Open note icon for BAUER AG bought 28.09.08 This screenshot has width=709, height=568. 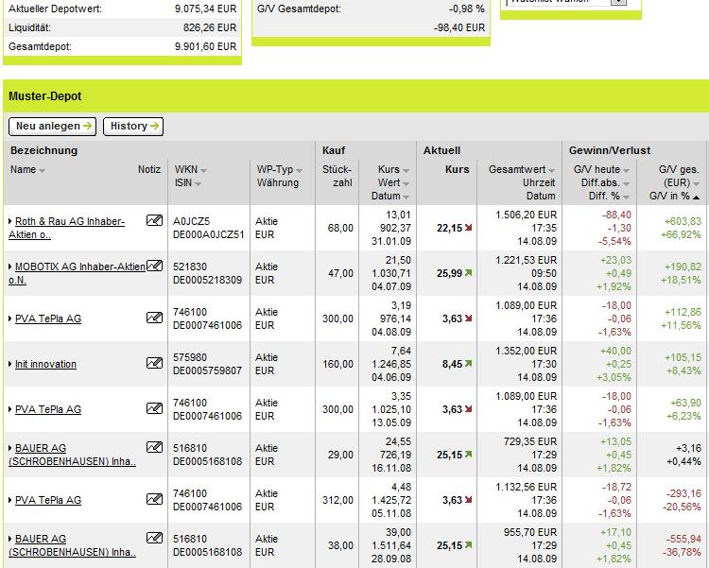point(154,538)
